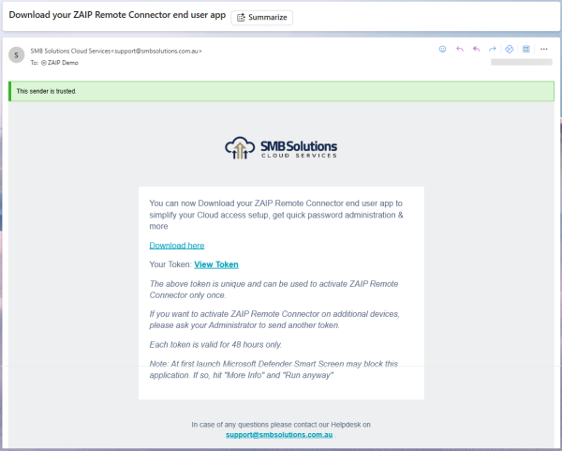Open the Download here link
Screen dimensions: 562x451
click(x=177, y=246)
